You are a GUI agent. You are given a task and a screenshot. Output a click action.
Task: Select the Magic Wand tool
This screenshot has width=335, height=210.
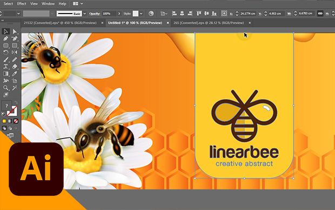(x=15, y=88)
